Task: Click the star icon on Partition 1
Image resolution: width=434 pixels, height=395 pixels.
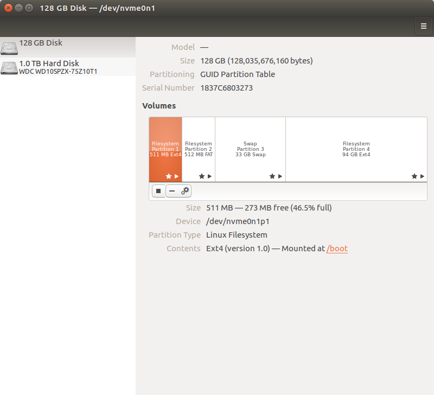Action: [x=169, y=176]
